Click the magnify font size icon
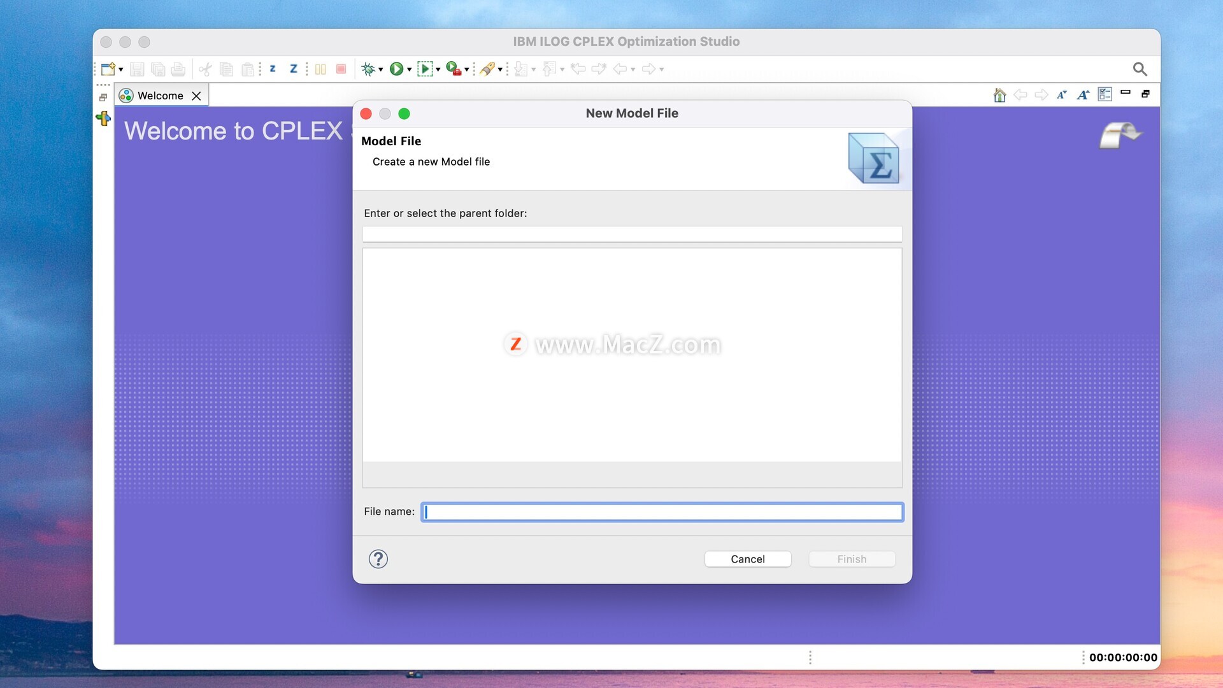 (x=1083, y=95)
